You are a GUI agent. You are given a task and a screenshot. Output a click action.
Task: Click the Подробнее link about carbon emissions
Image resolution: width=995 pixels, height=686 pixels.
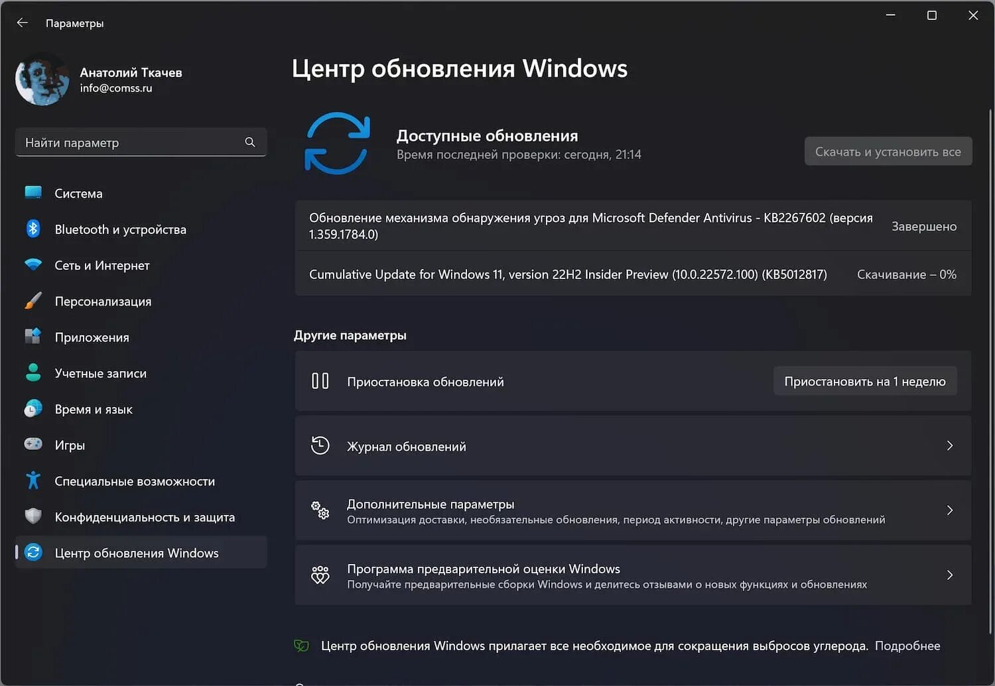point(907,646)
